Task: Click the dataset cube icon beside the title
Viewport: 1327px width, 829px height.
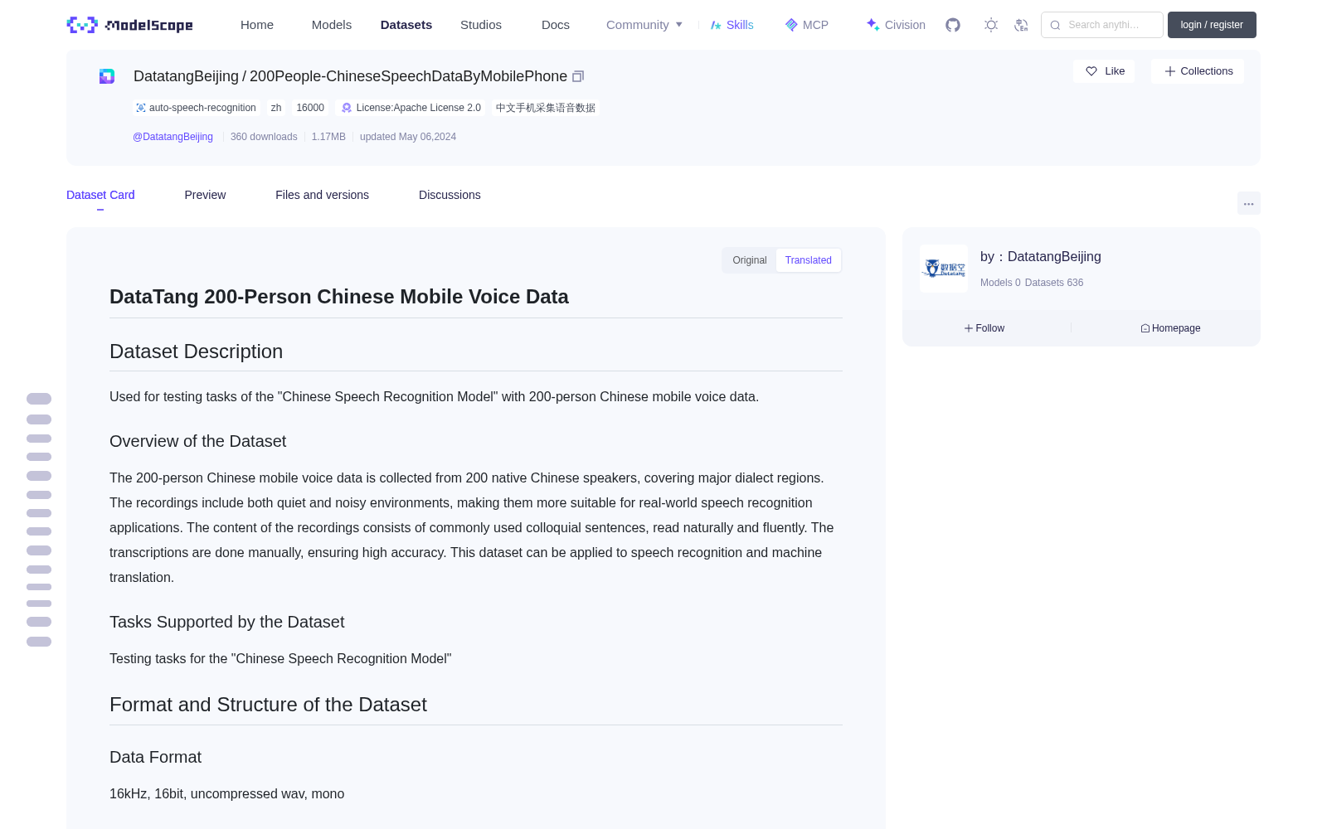Action: tap(107, 76)
